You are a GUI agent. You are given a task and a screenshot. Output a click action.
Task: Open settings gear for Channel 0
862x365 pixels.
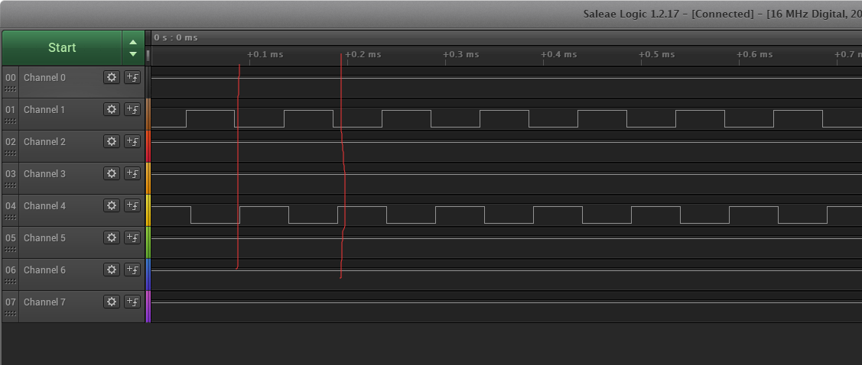(x=112, y=77)
